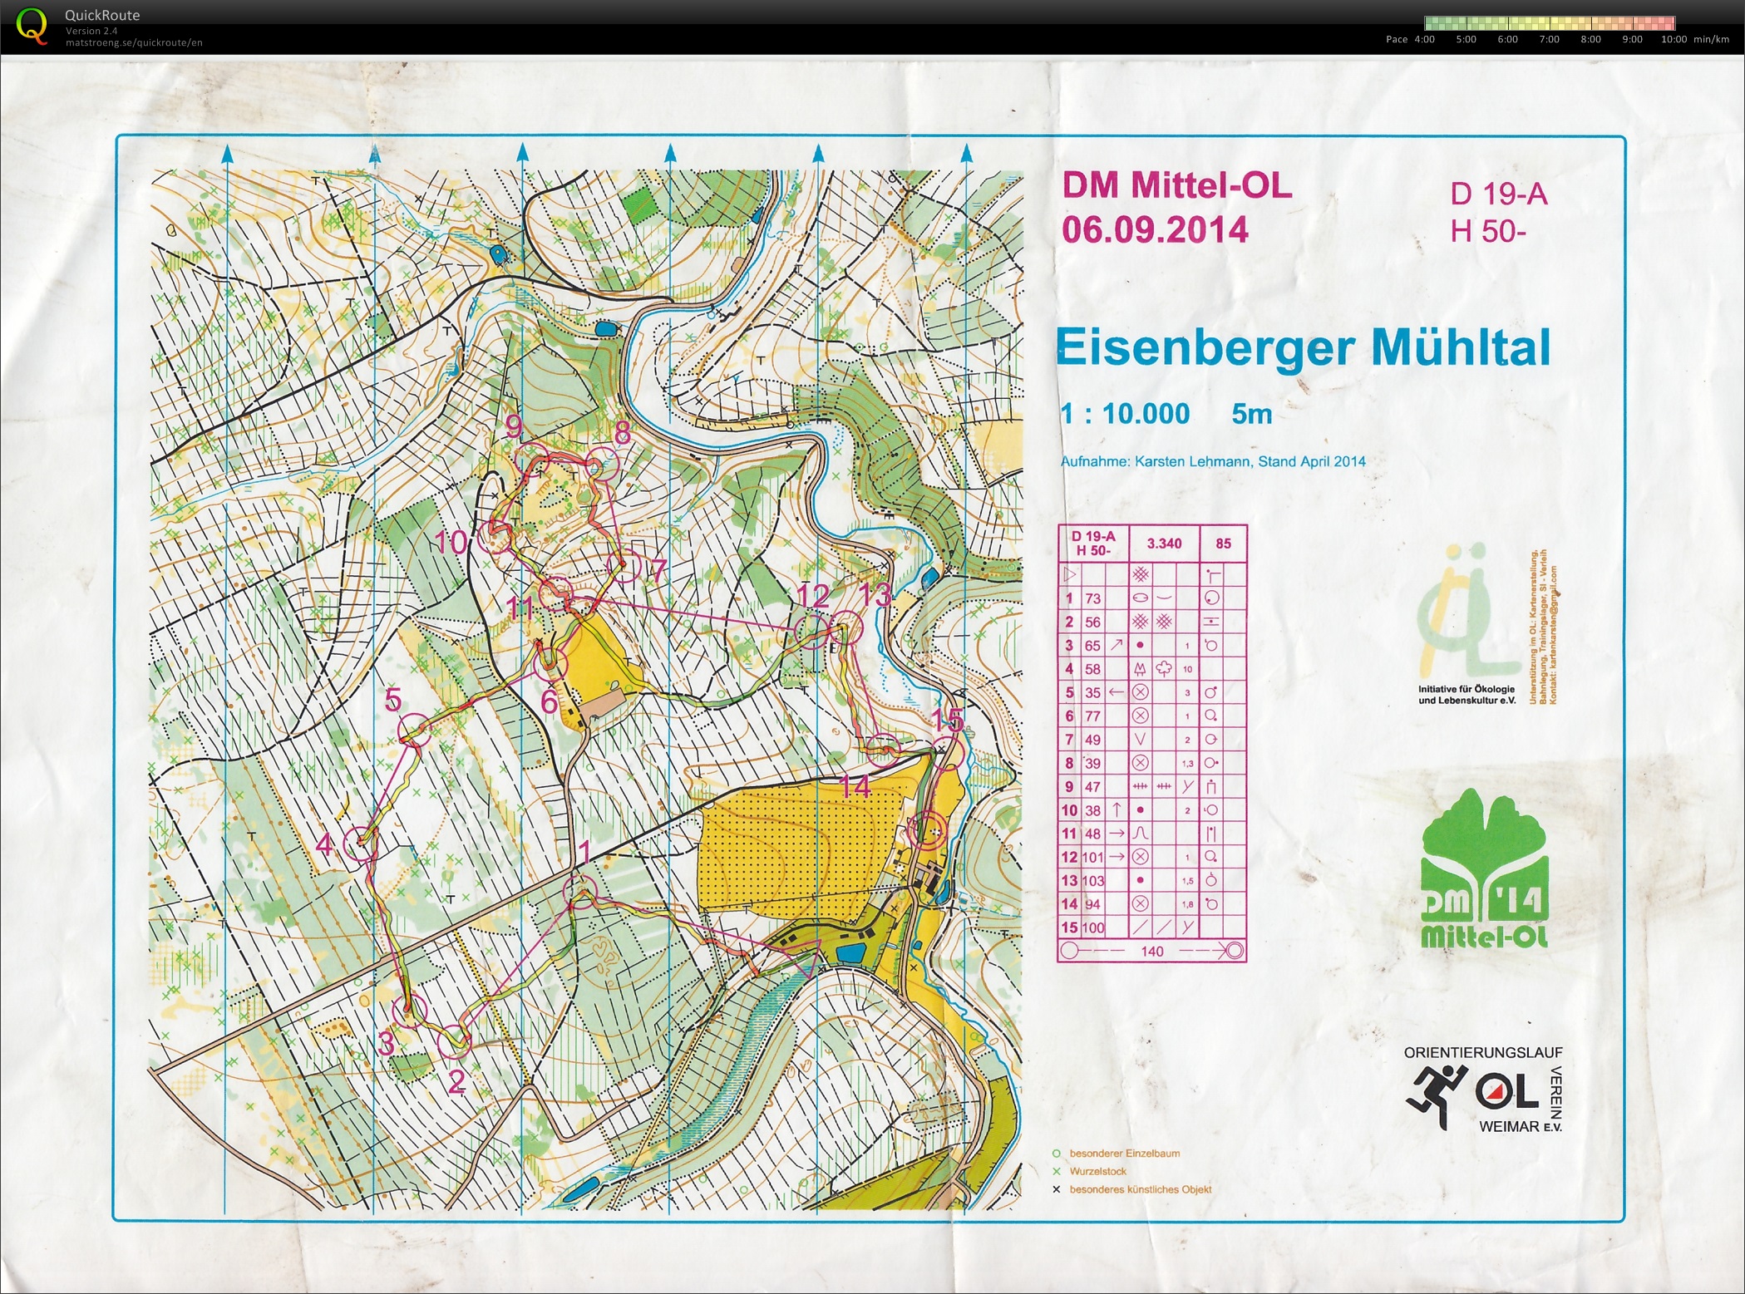Click control circle 8 on the map

point(603,465)
